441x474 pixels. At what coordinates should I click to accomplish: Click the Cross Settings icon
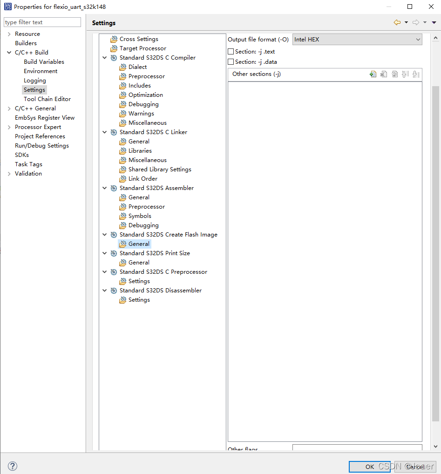click(x=114, y=39)
